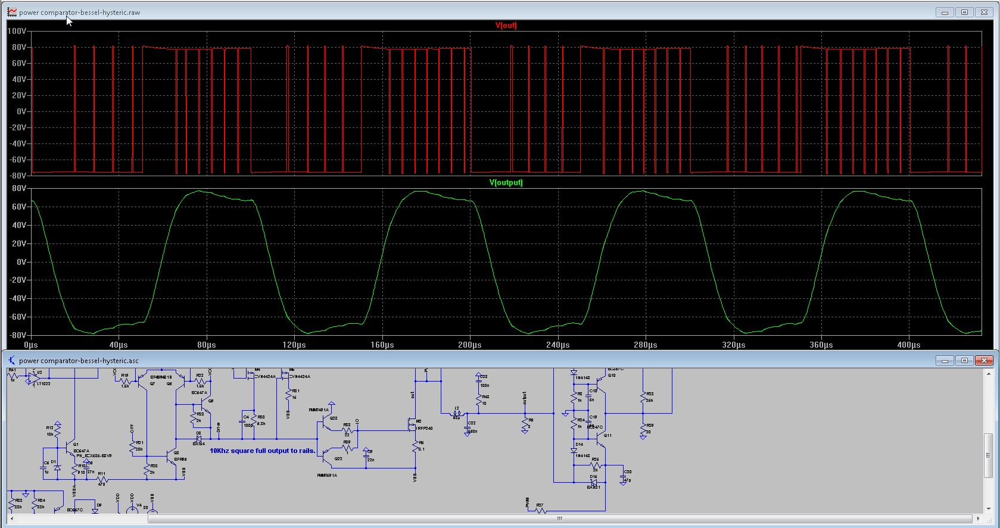Screen dimensions: 1000x528
Task: Select capacitor C9 22n symbol
Action: (x=366, y=456)
